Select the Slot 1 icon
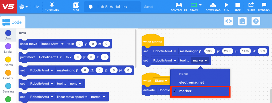This screenshot has width=272, height=103. point(76,5)
